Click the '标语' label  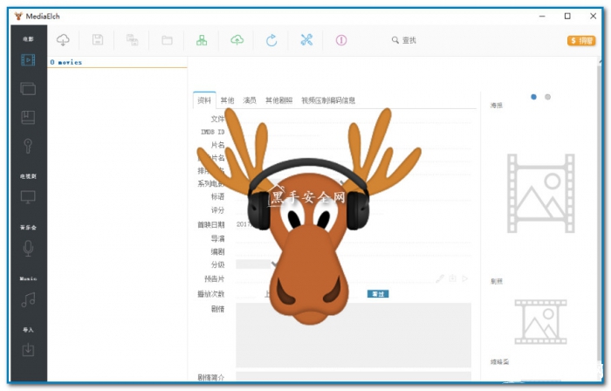coord(218,196)
